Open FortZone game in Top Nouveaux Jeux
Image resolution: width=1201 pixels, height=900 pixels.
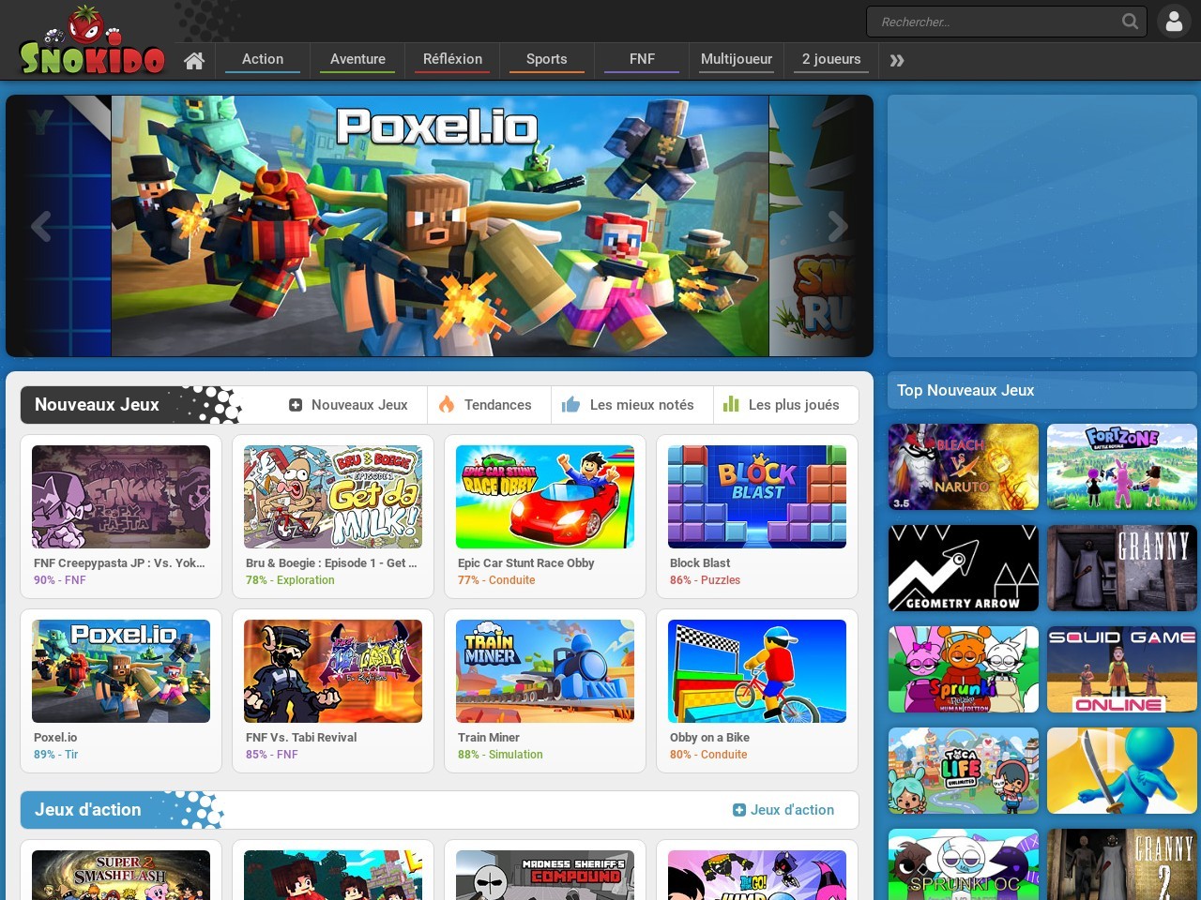pyautogui.click(x=1122, y=467)
